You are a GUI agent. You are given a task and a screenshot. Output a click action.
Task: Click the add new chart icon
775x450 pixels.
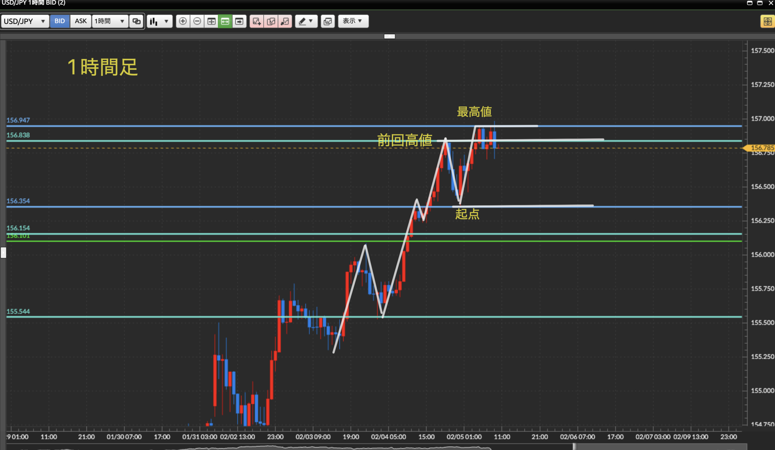(256, 21)
